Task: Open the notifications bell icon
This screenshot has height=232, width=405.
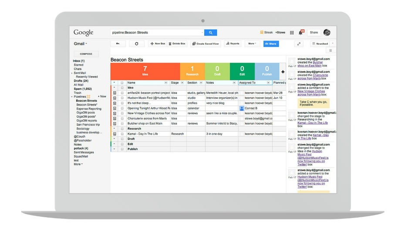Action: [300, 33]
